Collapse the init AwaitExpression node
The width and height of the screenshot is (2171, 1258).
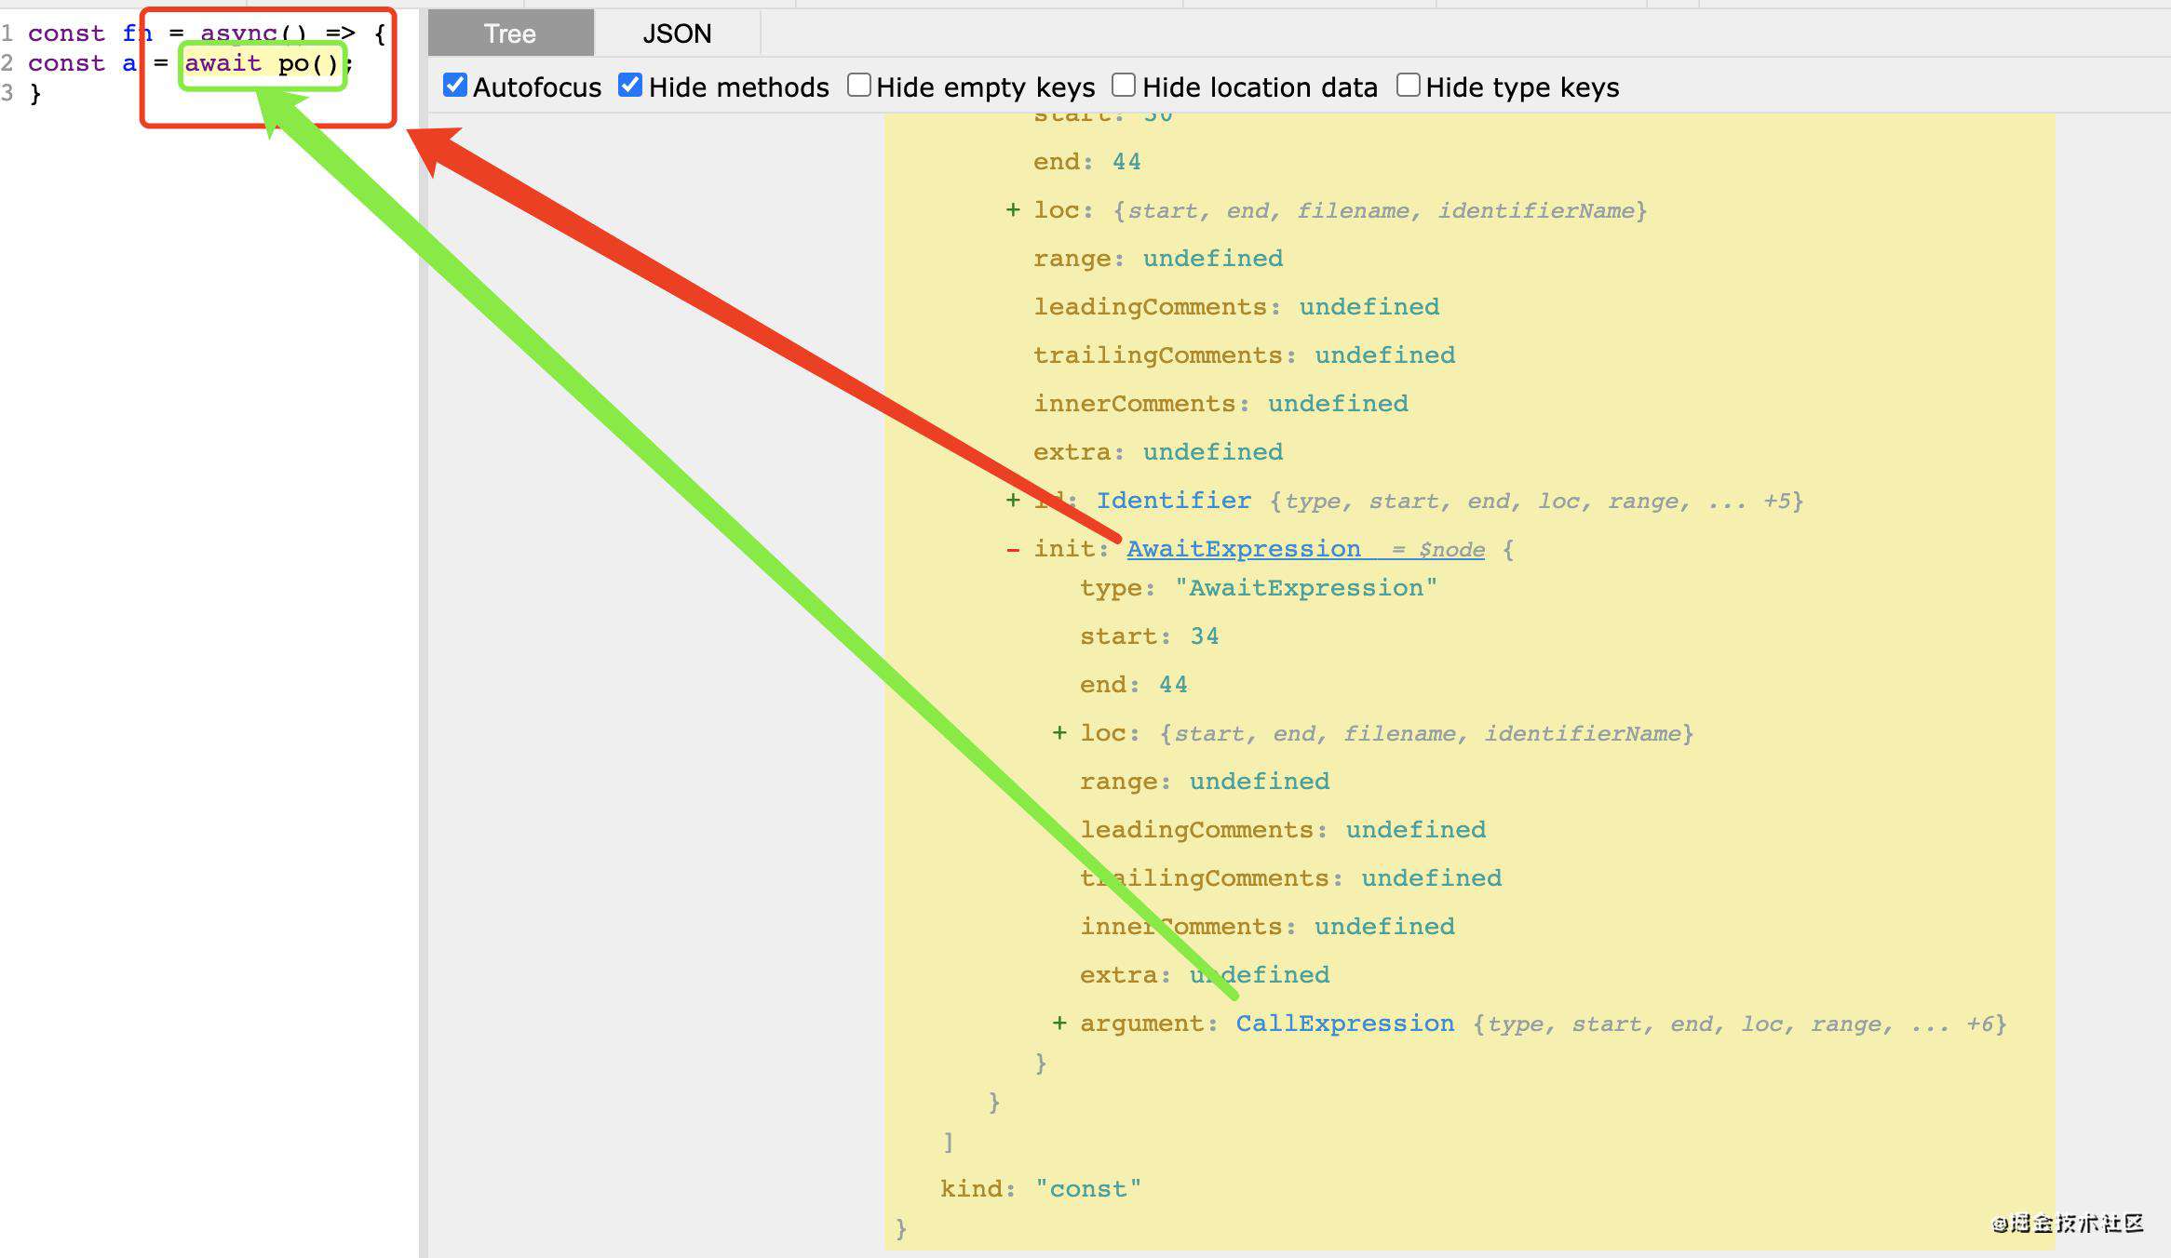(x=1013, y=549)
